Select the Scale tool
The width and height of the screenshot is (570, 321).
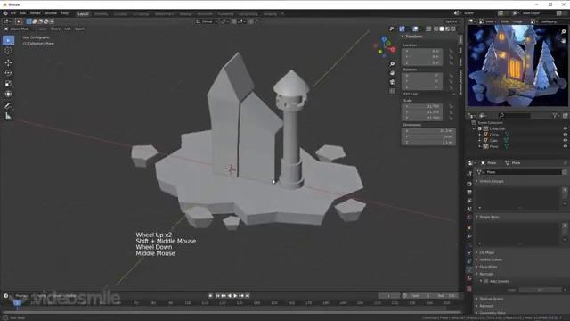(x=8, y=83)
